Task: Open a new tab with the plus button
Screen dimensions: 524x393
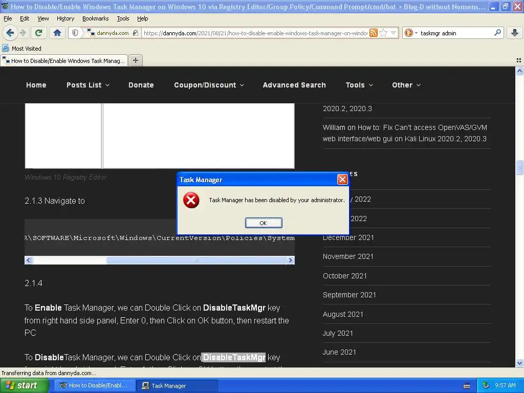Action: coord(135,60)
